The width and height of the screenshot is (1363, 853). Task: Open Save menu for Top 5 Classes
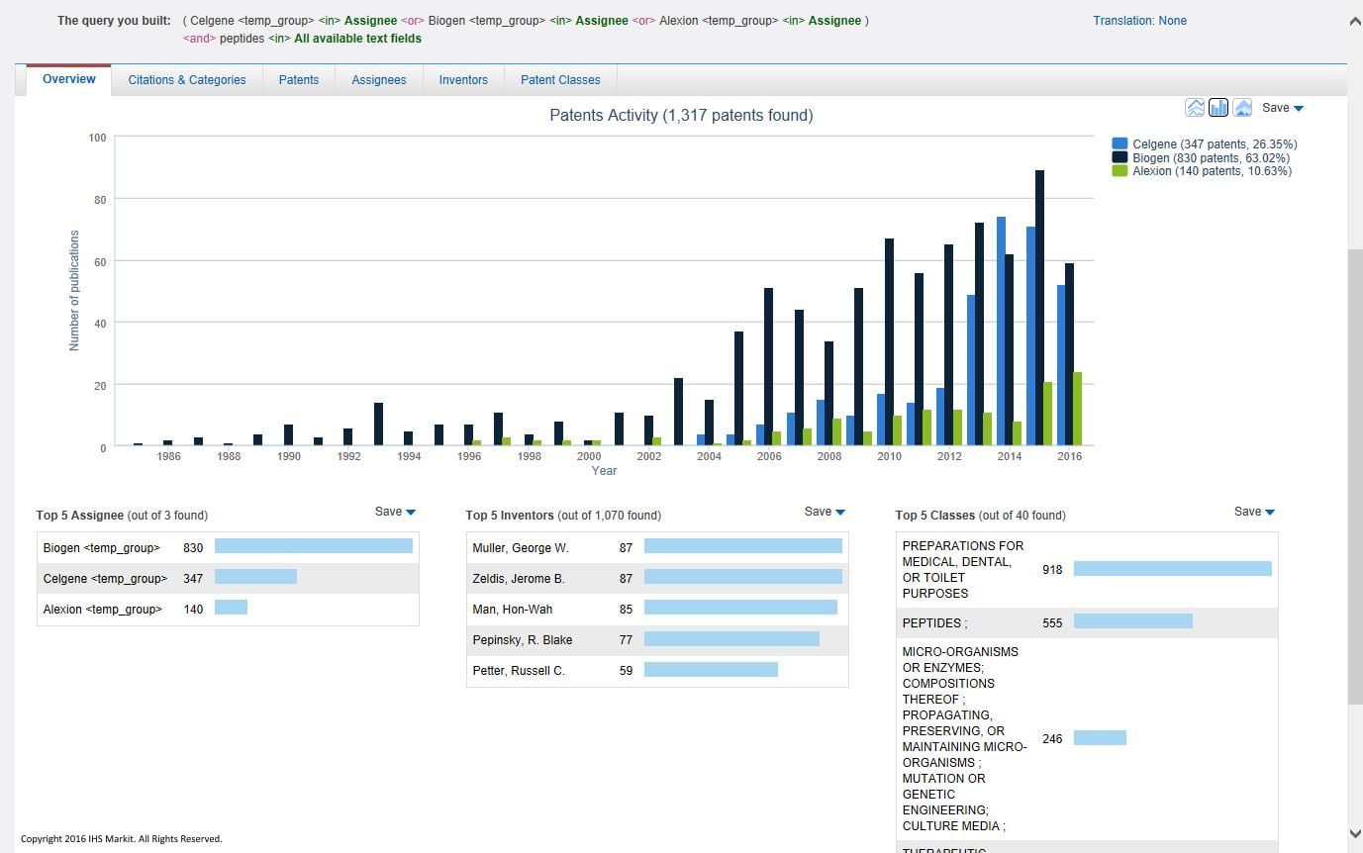tap(1254, 512)
